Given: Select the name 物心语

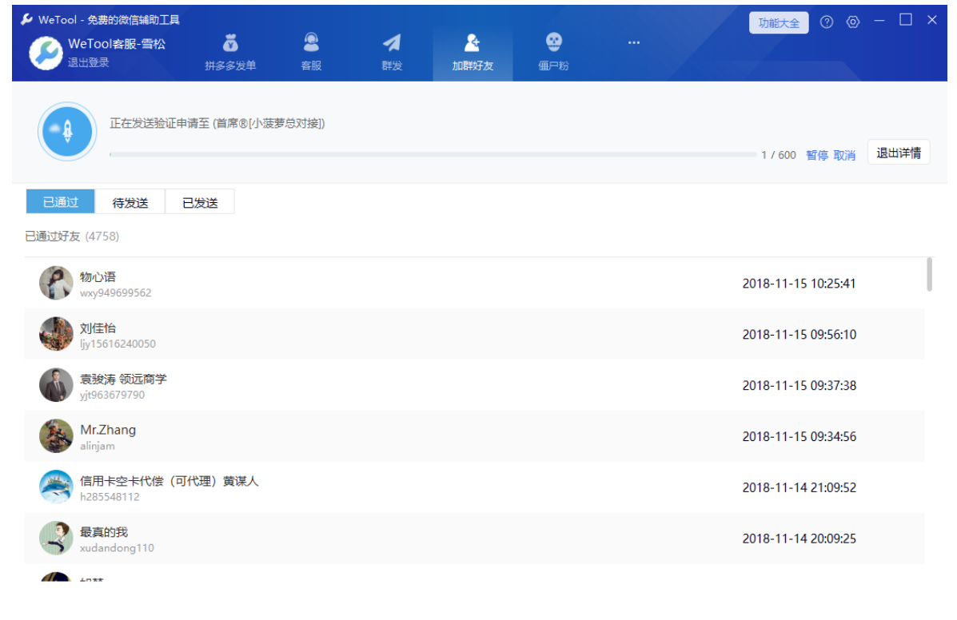Looking at the screenshot, I should point(98,276).
